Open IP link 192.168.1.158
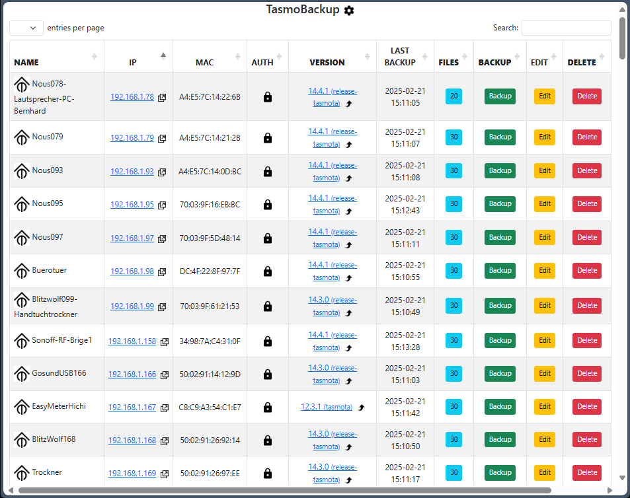This screenshot has width=630, height=498. [132, 341]
